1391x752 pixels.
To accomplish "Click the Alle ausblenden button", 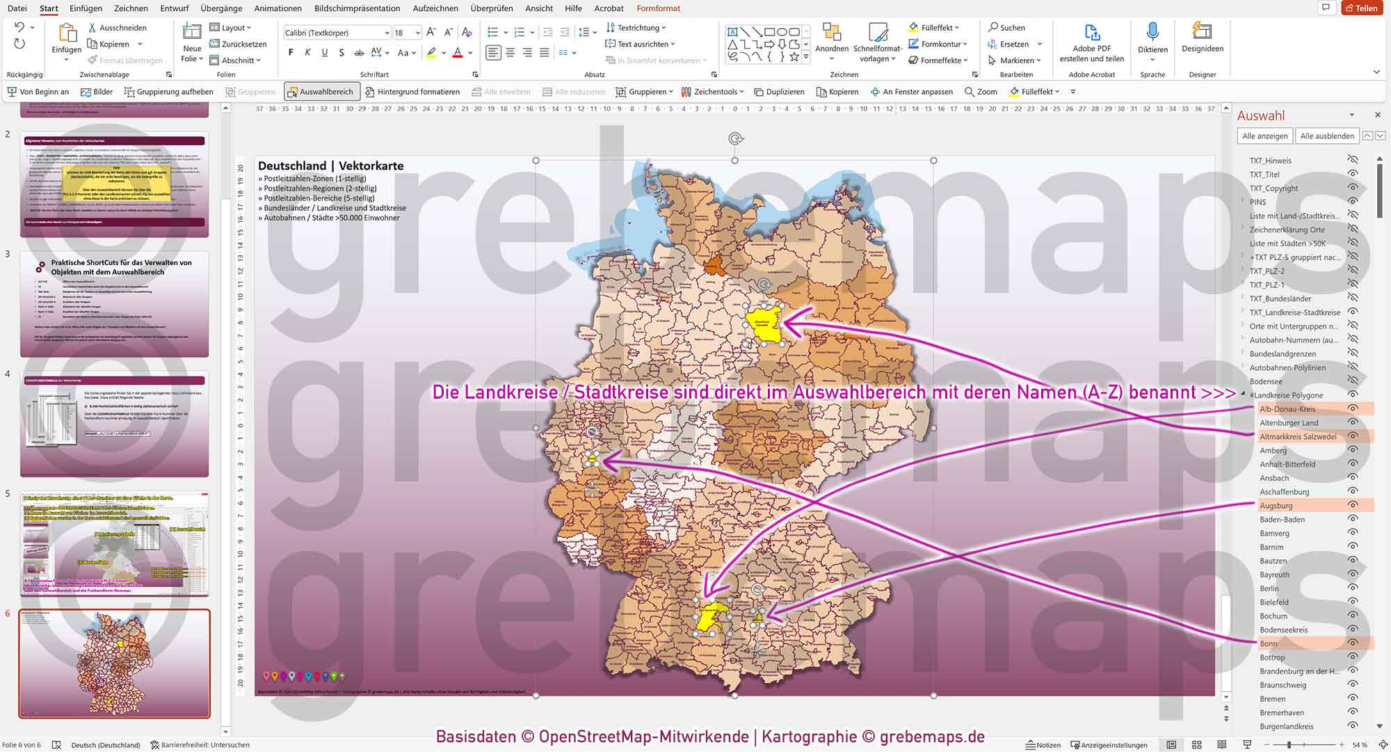I will 1327,136.
